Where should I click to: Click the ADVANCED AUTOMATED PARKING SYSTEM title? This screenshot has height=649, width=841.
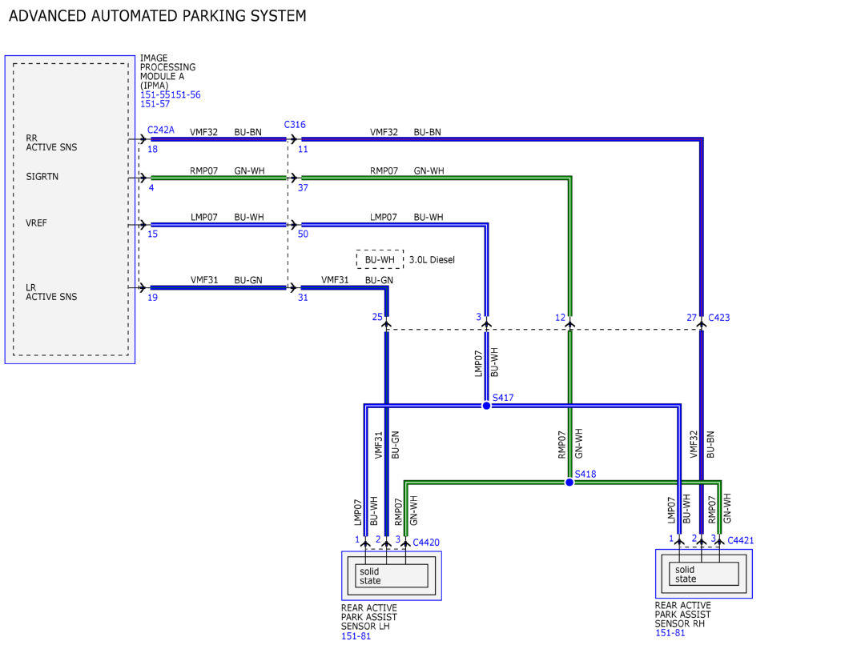[x=158, y=16]
